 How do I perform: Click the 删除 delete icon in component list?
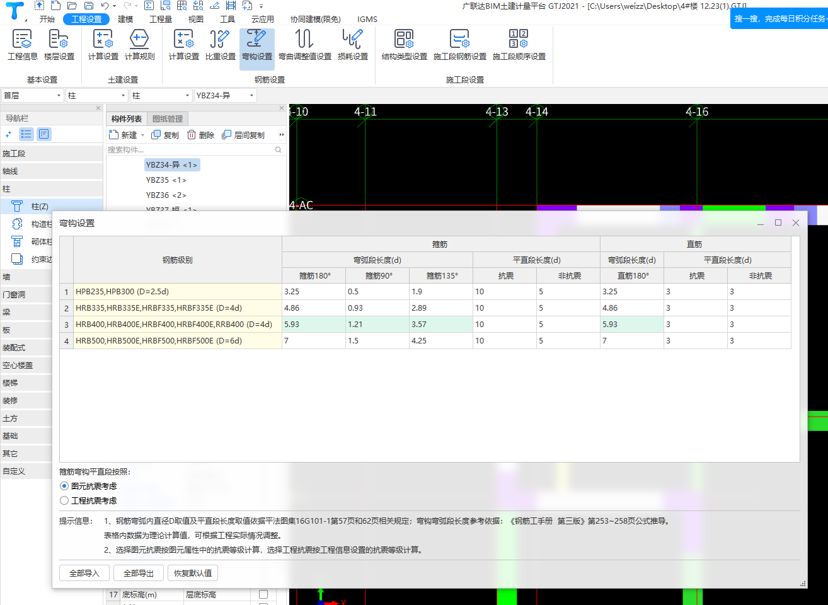(192, 135)
